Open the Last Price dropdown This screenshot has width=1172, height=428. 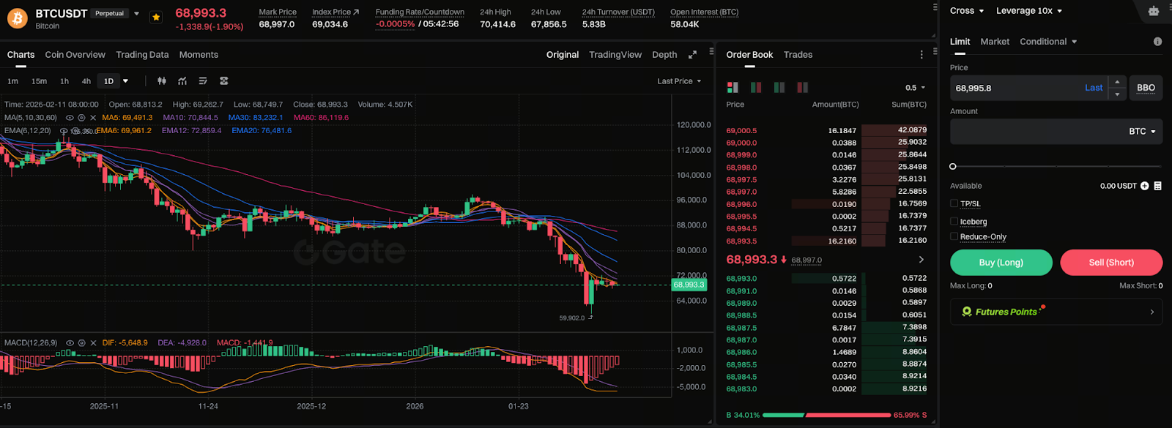(x=679, y=81)
